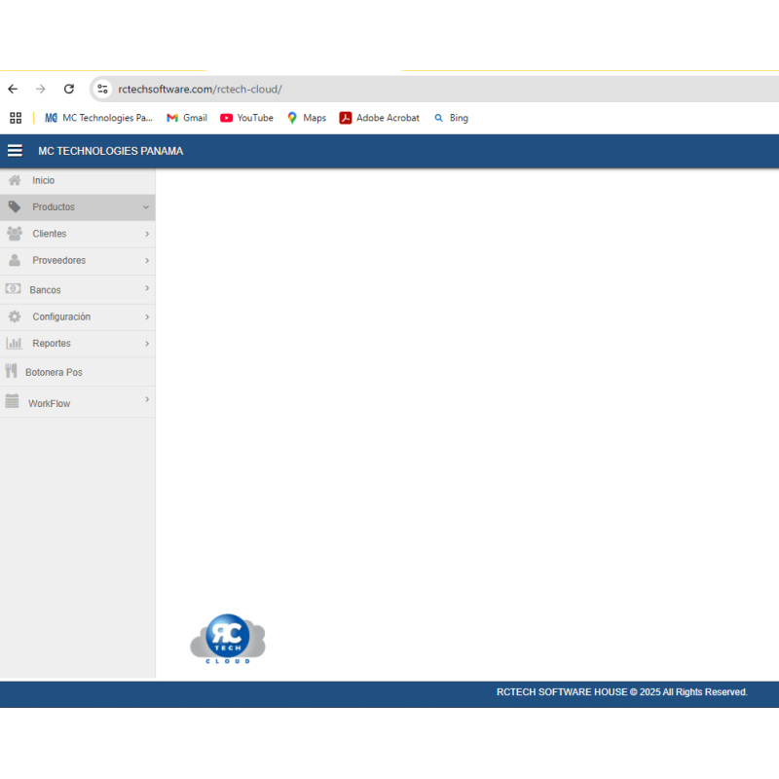
Task: Expand the Proveedores submenu arrow
Action: (x=147, y=260)
